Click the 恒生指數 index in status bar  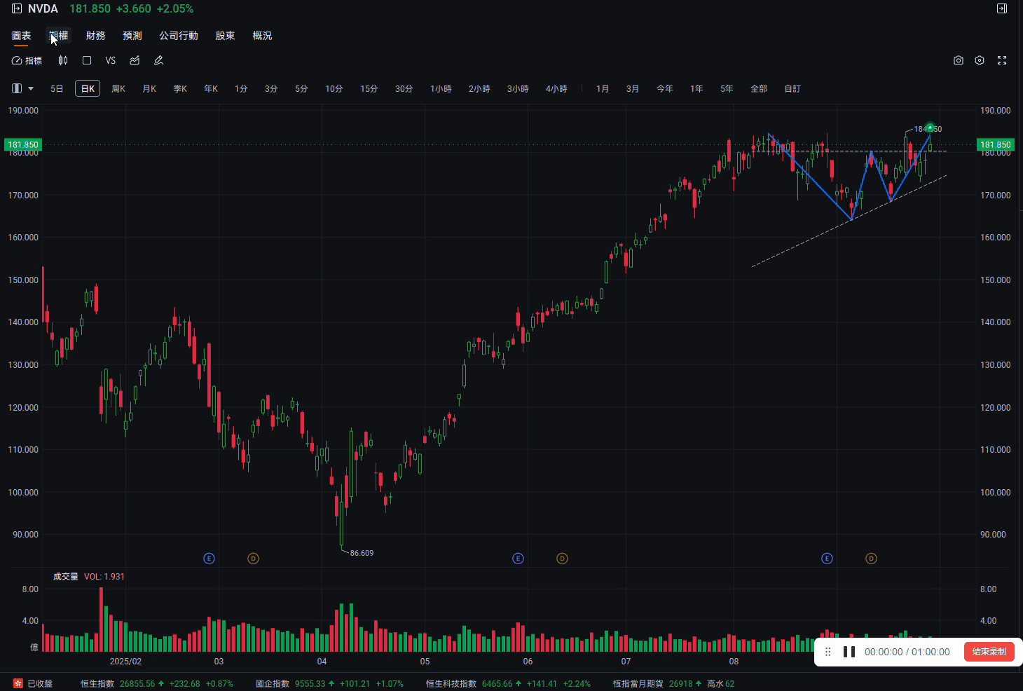(x=97, y=683)
